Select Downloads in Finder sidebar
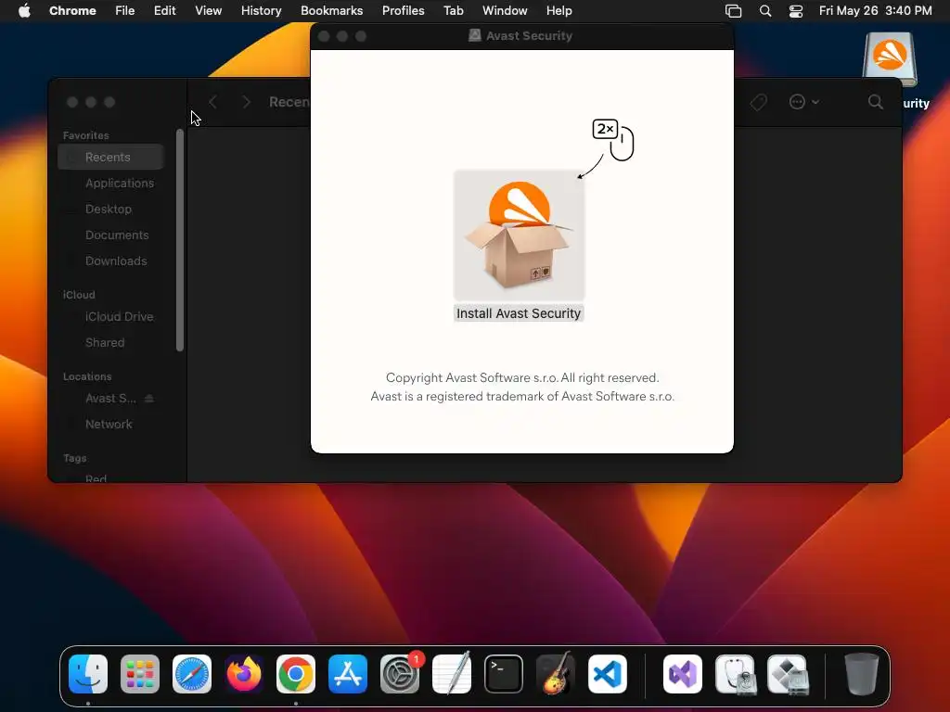This screenshot has height=712, width=950. tap(111, 261)
